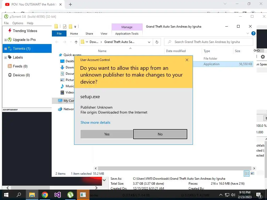
Task: Open Application Tools ribbon tab
Action: tap(127, 34)
